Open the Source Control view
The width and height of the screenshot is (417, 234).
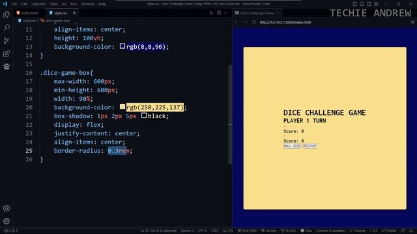(x=7, y=40)
